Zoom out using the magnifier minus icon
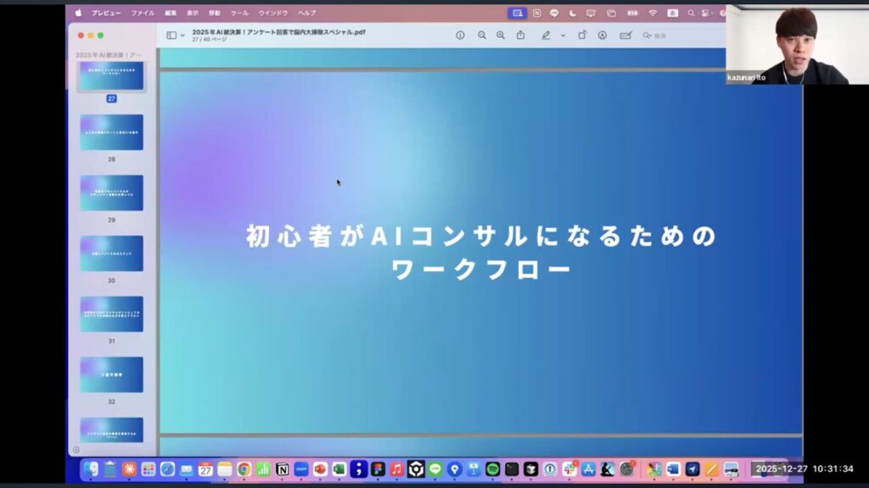 [x=482, y=36]
